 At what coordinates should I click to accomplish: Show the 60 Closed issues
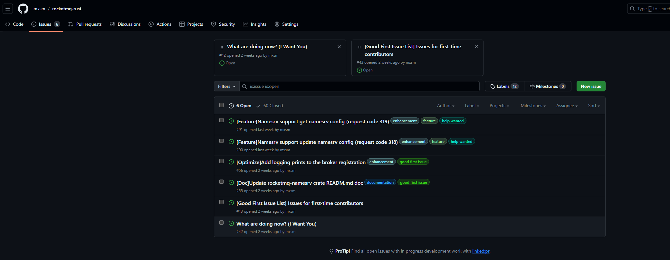click(x=270, y=106)
